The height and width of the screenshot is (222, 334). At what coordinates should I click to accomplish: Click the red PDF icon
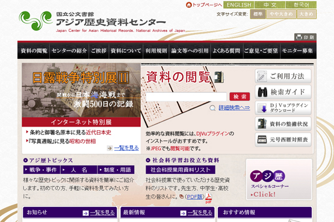tap(208, 198)
